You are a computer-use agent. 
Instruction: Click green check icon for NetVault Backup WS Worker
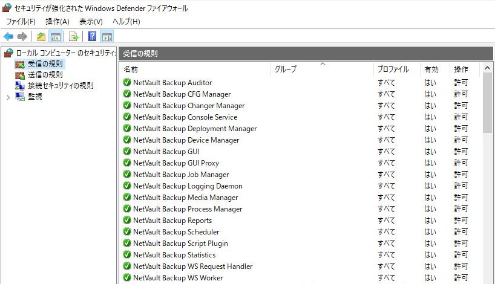pos(127,278)
